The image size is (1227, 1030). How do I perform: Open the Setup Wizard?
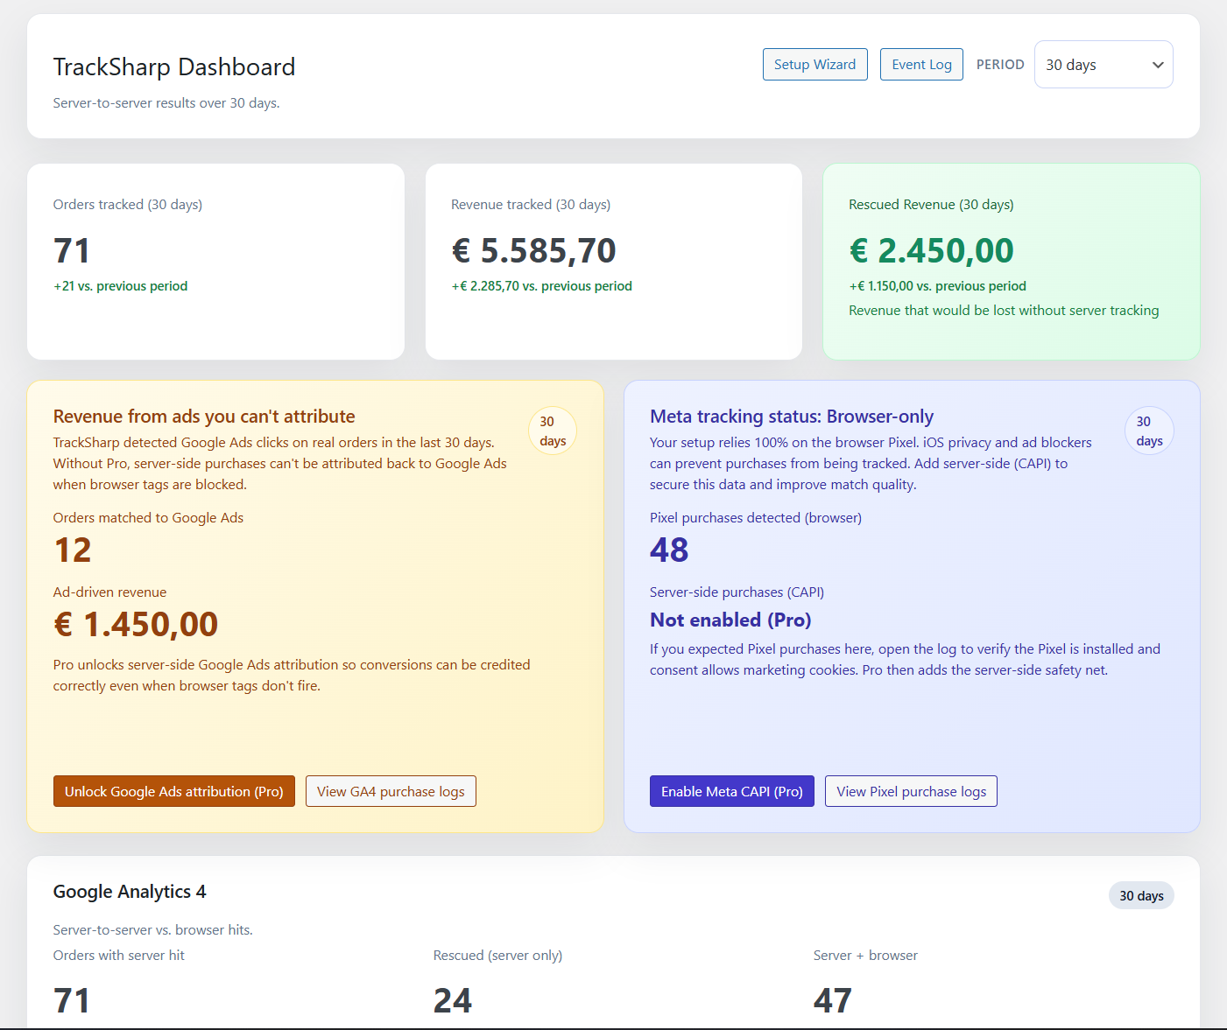coord(814,65)
